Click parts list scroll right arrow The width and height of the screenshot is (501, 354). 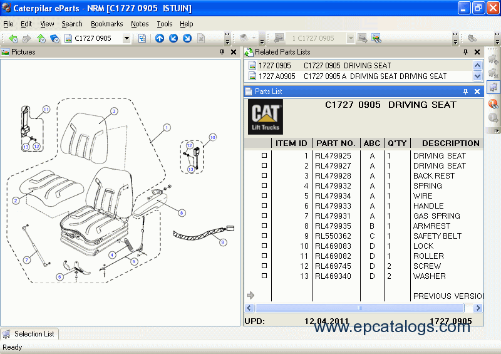click(x=478, y=308)
